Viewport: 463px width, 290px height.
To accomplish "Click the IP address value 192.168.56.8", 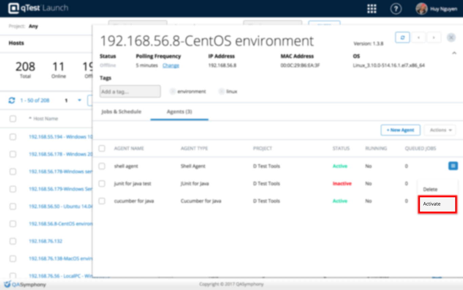I will pos(222,66).
